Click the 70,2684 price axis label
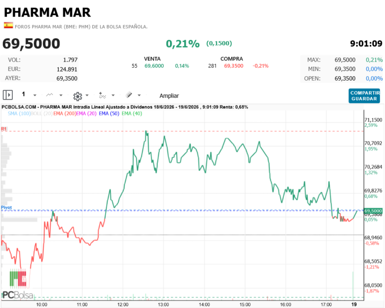 (x=373, y=167)
